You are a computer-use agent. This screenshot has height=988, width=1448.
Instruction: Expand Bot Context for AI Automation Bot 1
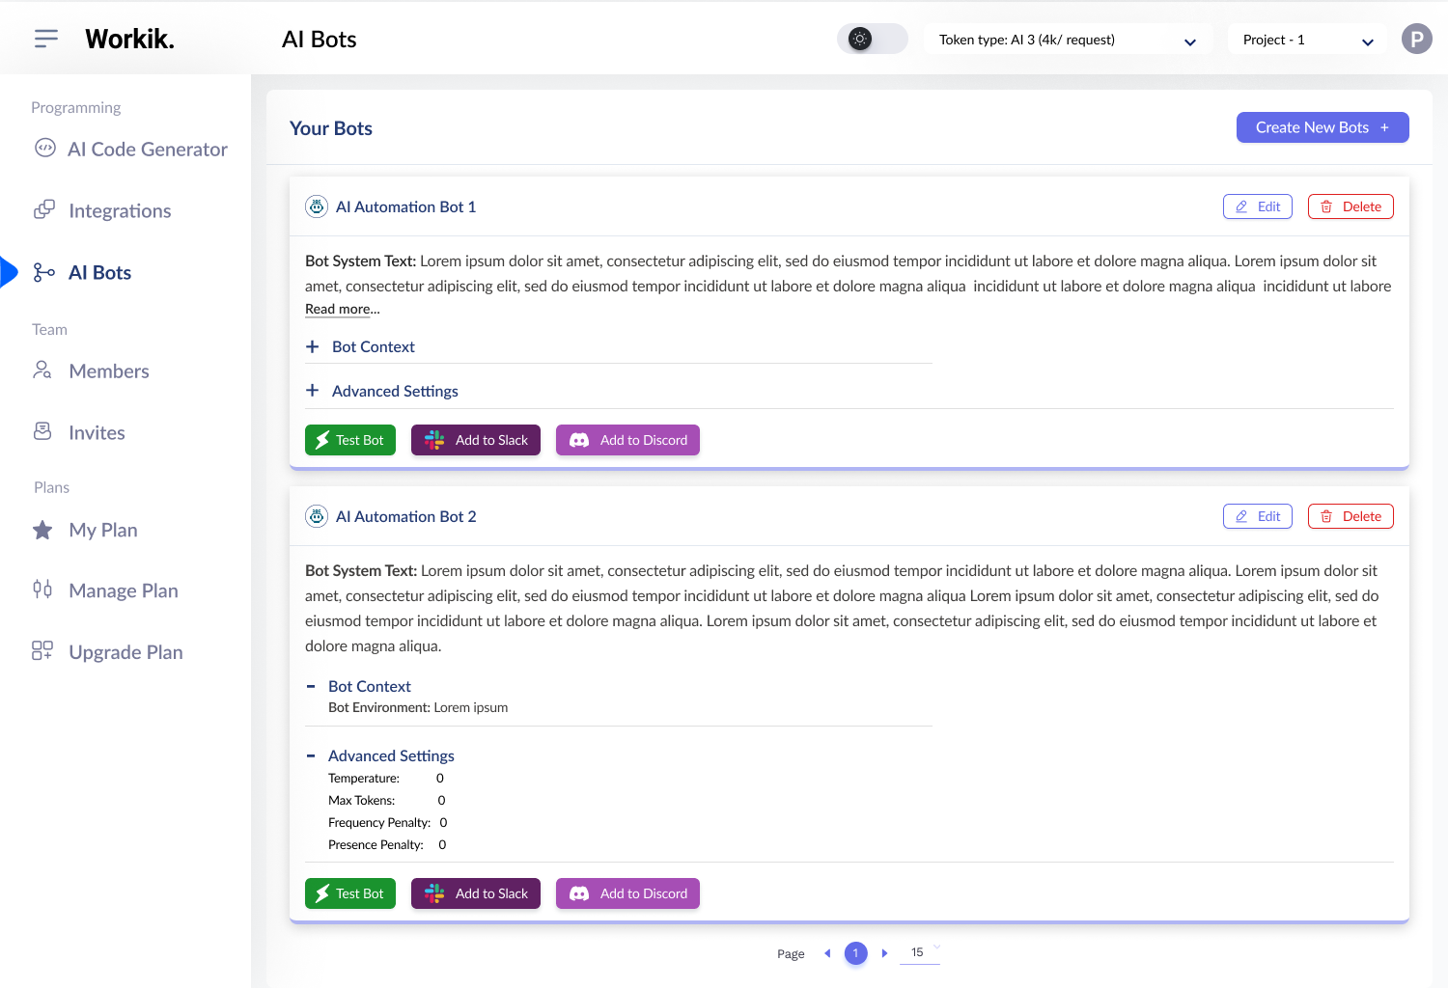pyautogui.click(x=312, y=346)
